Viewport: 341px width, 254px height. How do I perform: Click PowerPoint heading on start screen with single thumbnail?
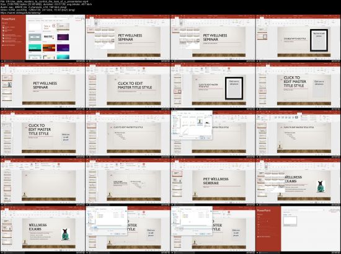click(x=263, y=211)
